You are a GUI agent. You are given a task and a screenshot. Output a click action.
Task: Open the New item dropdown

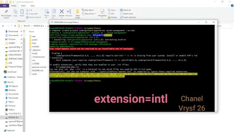[88, 10]
